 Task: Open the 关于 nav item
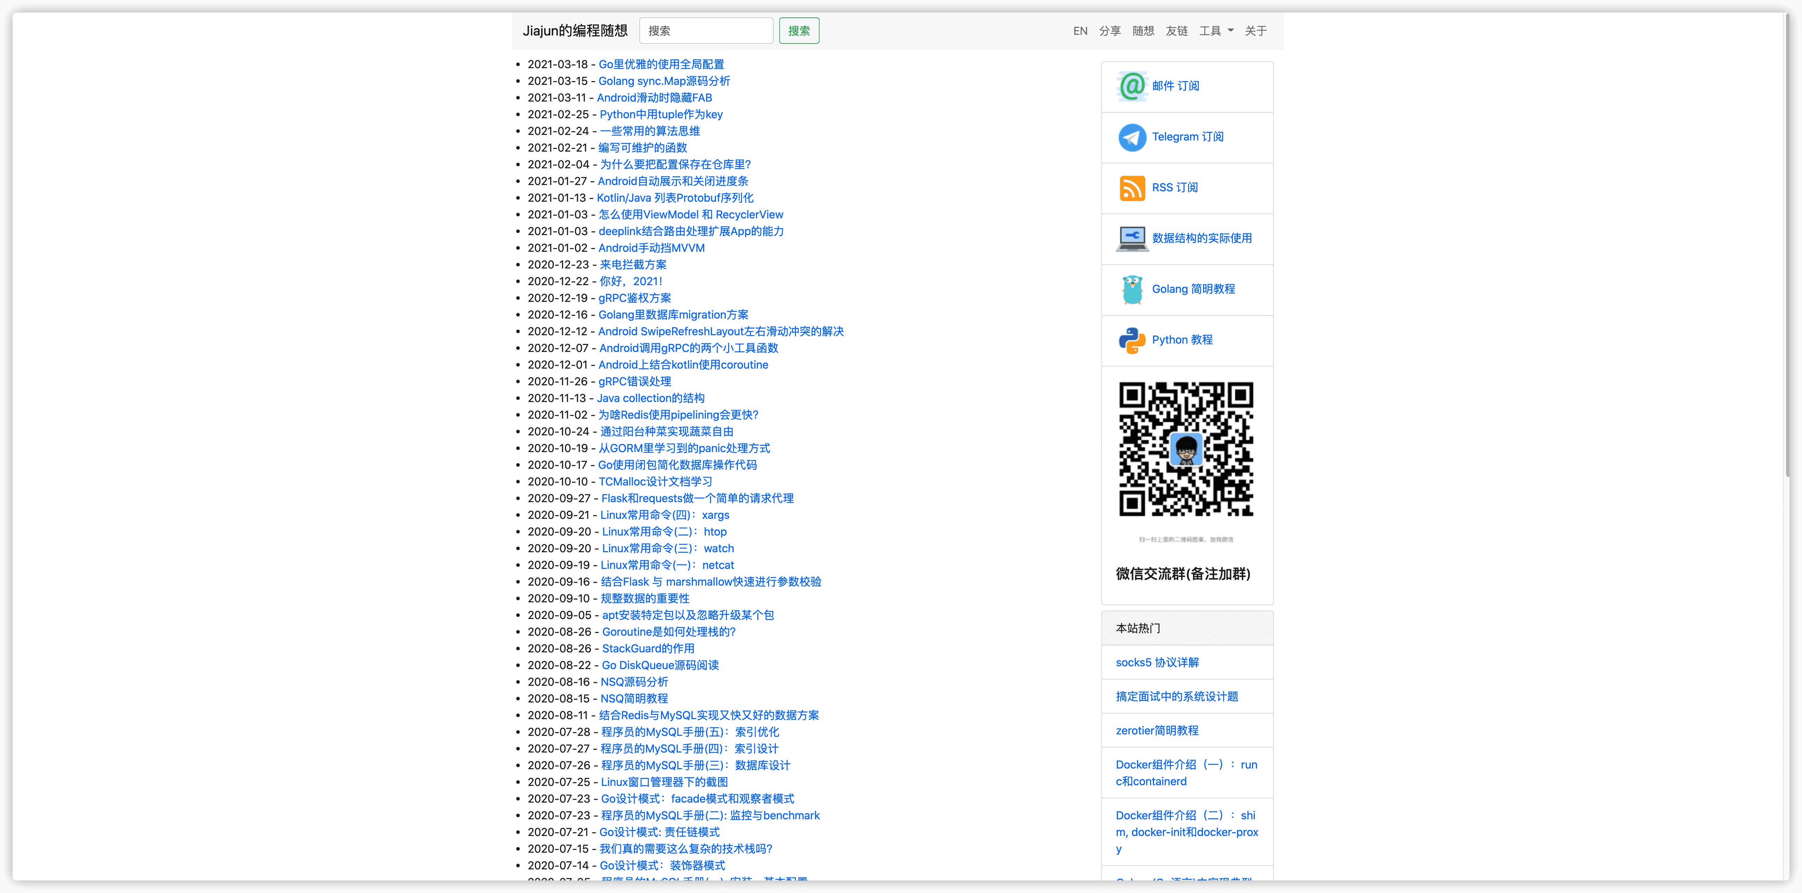(1256, 31)
